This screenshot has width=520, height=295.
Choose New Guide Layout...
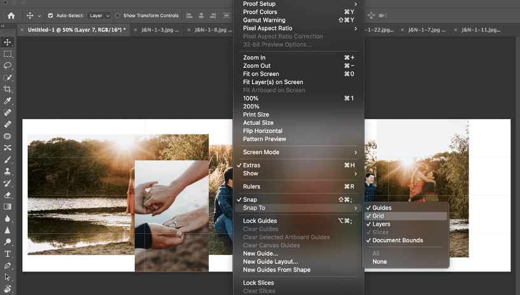[297, 262]
